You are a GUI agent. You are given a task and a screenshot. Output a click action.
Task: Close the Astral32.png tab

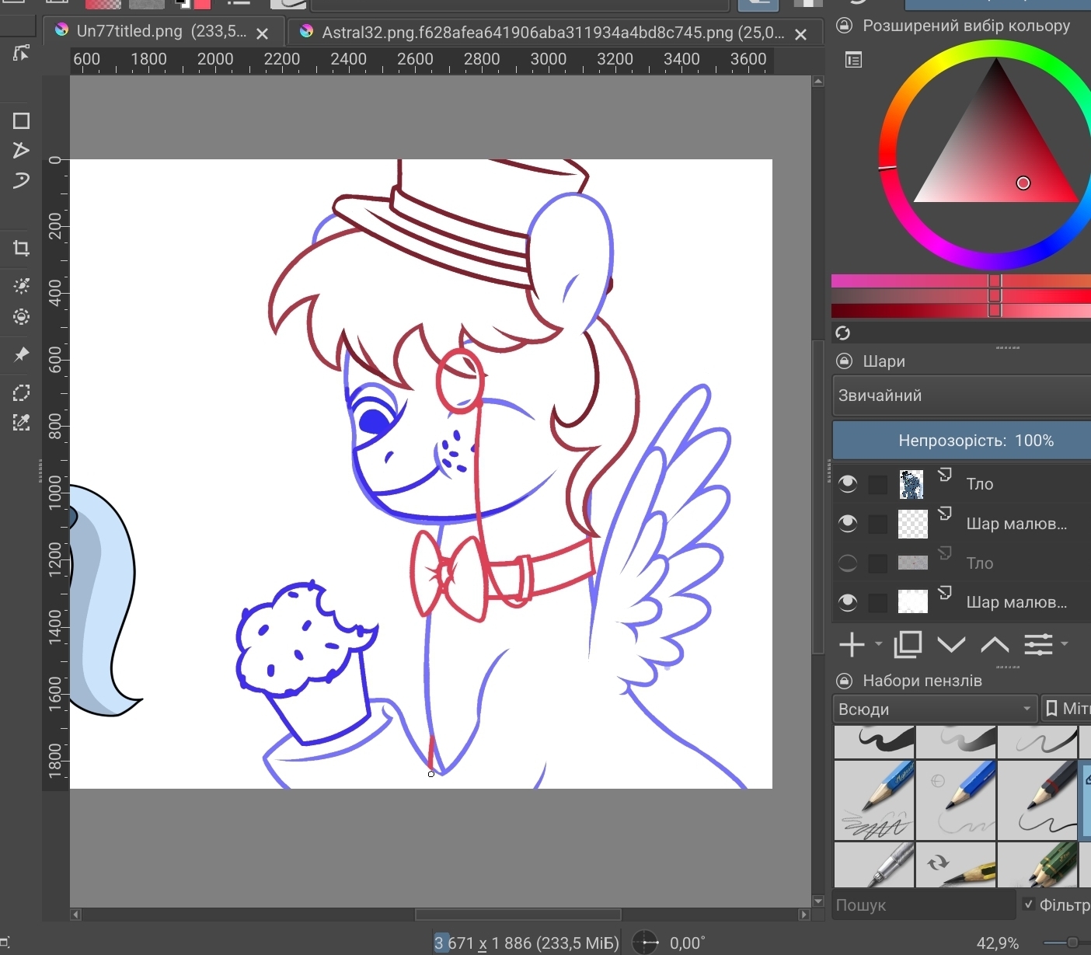(801, 34)
